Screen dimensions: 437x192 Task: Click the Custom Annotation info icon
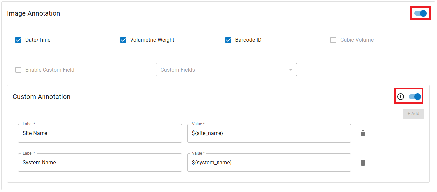pyautogui.click(x=401, y=97)
